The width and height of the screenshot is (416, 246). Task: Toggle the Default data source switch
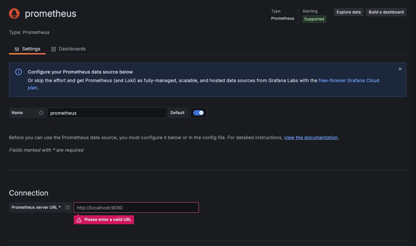199,113
